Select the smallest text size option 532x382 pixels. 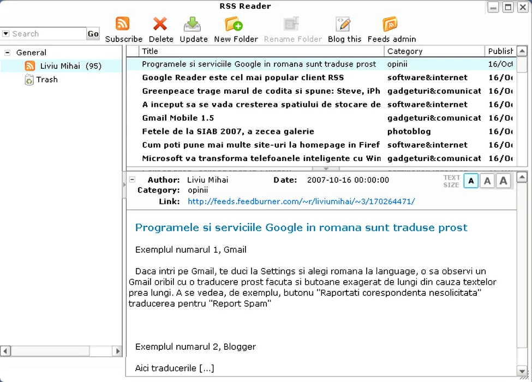(x=470, y=181)
